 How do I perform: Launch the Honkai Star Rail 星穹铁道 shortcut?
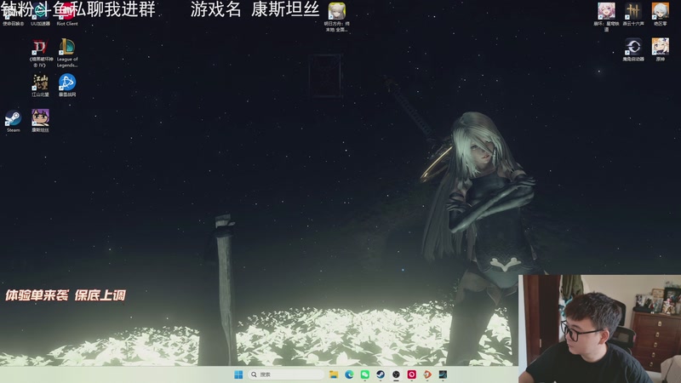[x=606, y=17]
